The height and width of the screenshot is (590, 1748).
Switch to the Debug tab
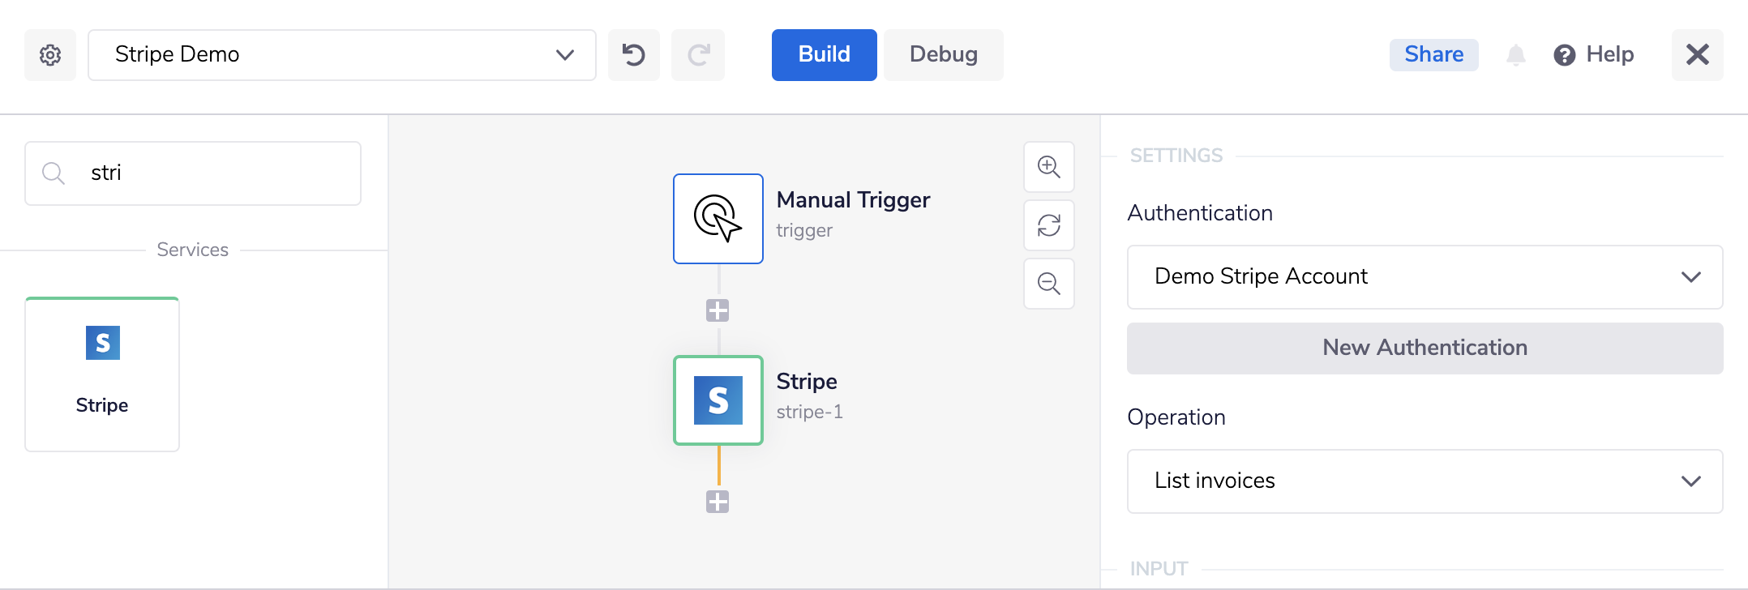[x=943, y=55]
